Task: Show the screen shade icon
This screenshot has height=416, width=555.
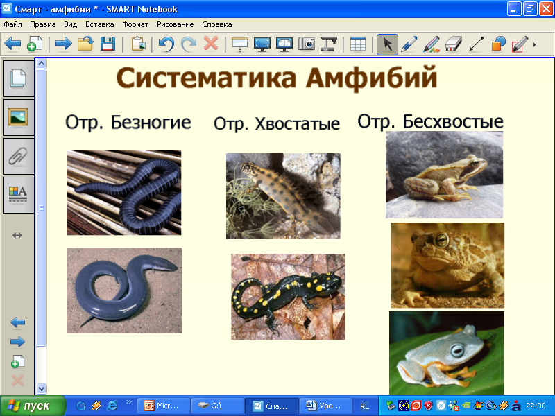Action: point(240,44)
